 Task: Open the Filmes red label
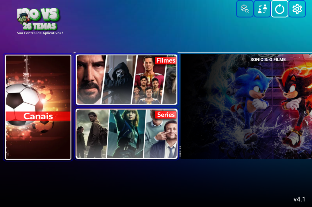pos(166,60)
